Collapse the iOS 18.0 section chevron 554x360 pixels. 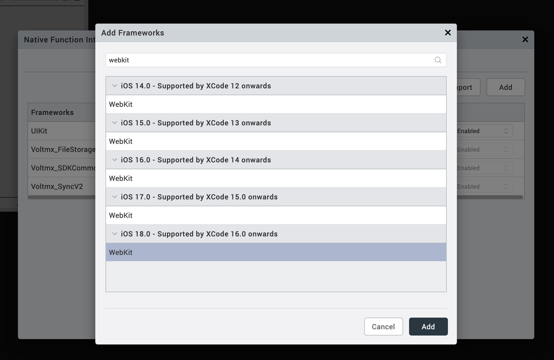[114, 234]
